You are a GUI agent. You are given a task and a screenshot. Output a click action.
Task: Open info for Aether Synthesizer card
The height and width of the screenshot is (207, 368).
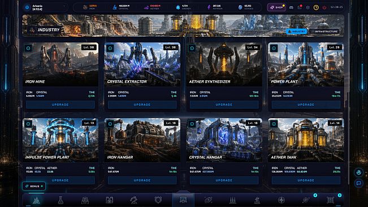tap(192, 48)
